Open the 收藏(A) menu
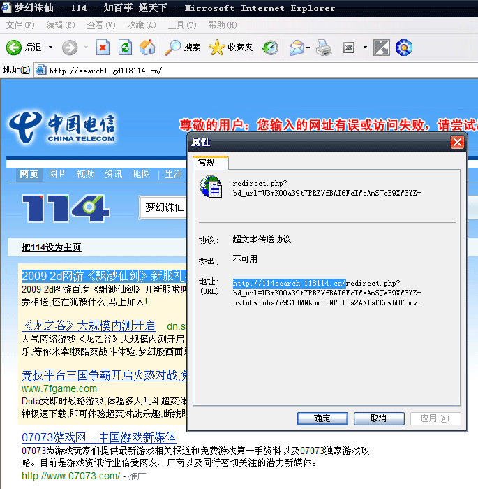478x489 pixels. pos(142,25)
